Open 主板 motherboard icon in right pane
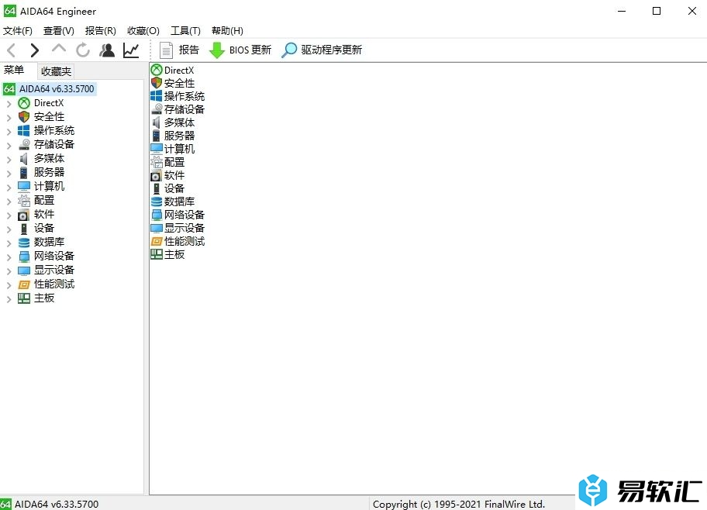Screen dimensions: 707x510 [x=157, y=254]
